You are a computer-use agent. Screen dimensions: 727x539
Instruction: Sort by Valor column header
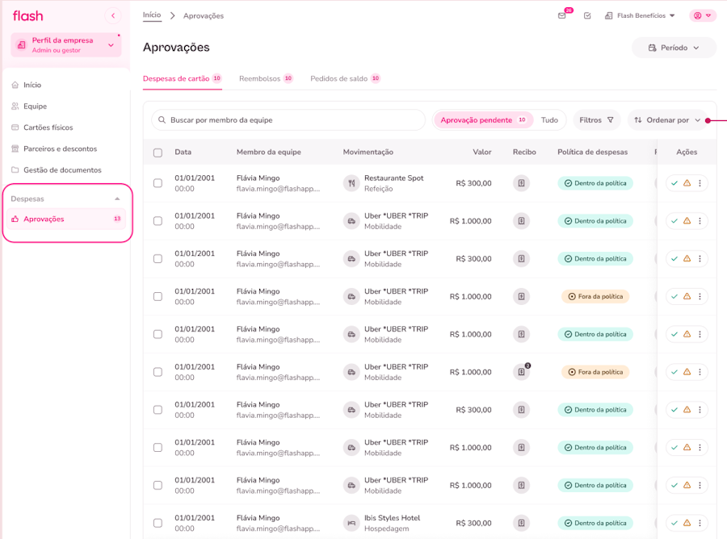(x=481, y=152)
